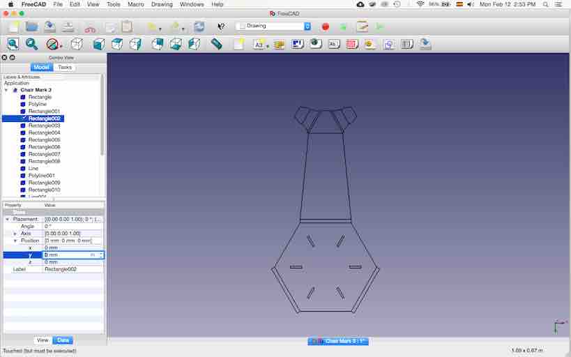571x357 pixels.
Task: Click the Print icon
Action: (x=68, y=26)
